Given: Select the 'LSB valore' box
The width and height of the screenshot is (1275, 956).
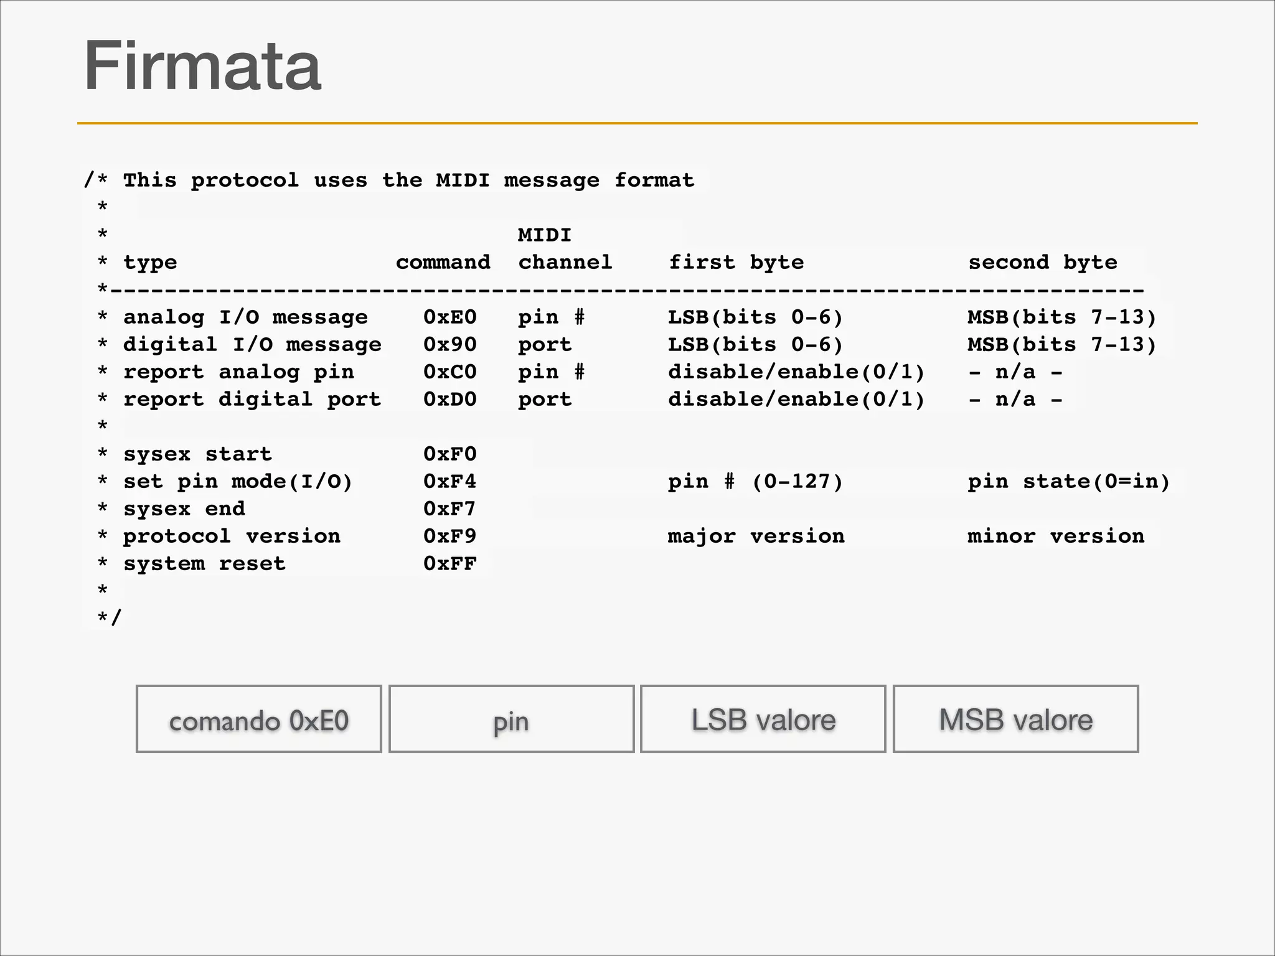Looking at the screenshot, I should [x=763, y=719].
